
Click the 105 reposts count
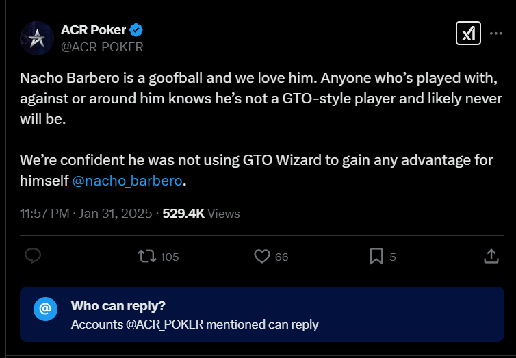click(169, 257)
